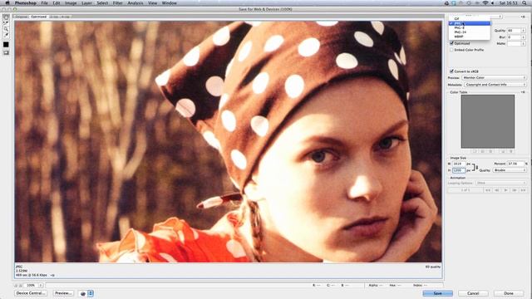The width and height of the screenshot is (532, 299).
Task: Click the browser preview icon
Action: tap(83, 293)
